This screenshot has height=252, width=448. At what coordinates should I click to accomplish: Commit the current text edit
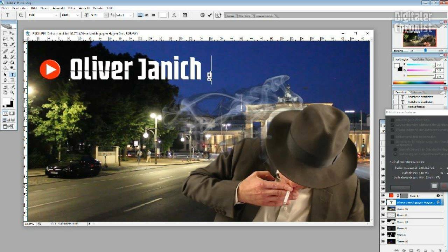point(210,15)
